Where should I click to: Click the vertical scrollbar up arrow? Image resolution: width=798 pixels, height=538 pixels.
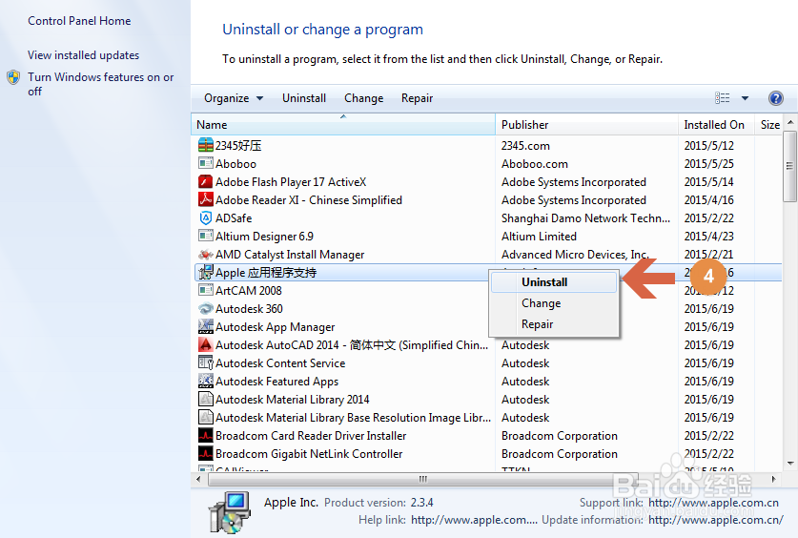[790, 122]
